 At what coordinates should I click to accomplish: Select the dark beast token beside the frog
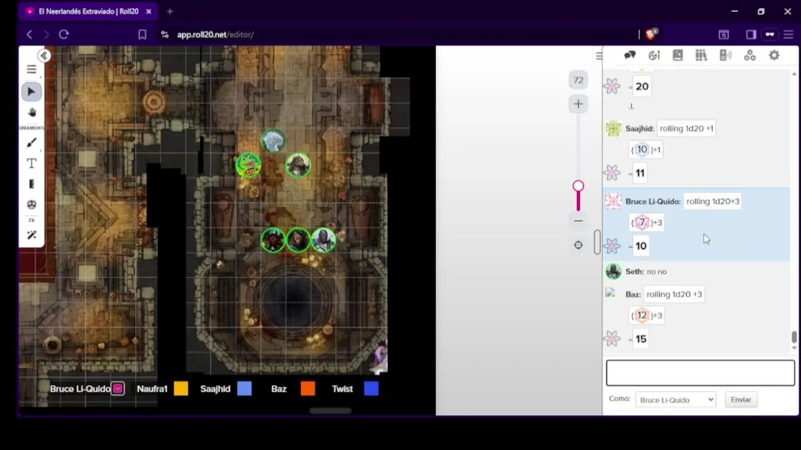tap(298, 166)
